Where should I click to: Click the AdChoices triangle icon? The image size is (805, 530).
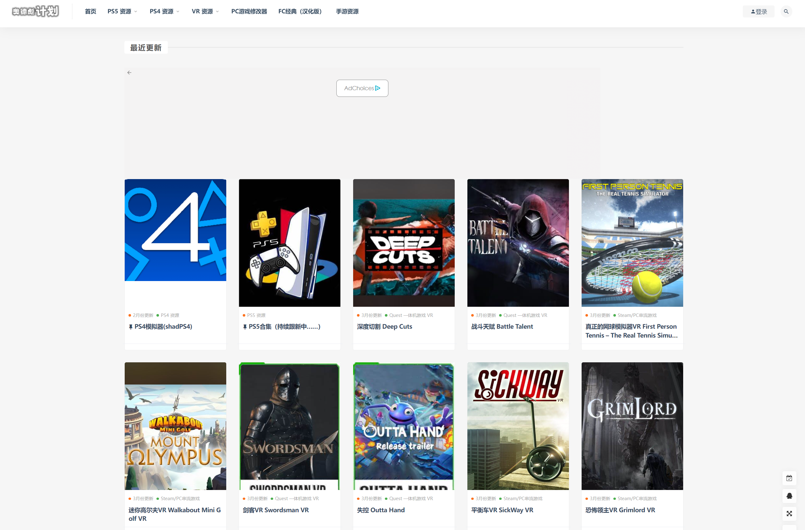378,88
